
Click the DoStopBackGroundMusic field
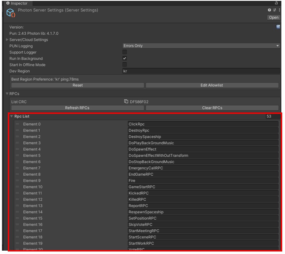point(203,162)
